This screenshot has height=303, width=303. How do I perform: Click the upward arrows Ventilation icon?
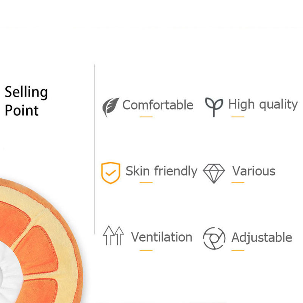113,236
